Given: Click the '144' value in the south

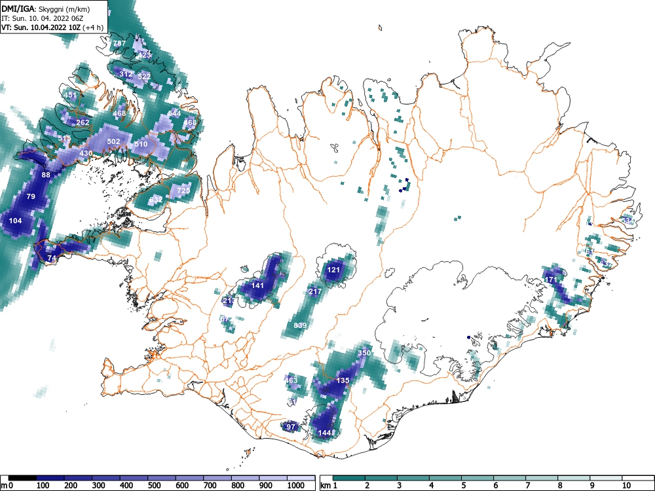Looking at the screenshot, I should 325,433.
